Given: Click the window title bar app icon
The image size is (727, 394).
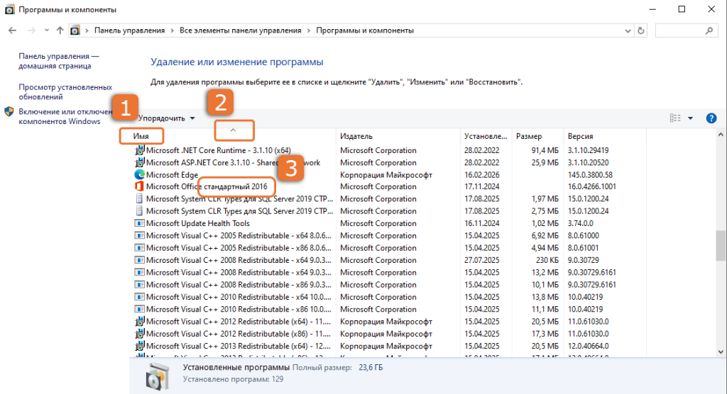Looking at the screenshot, I should point(9,9).
